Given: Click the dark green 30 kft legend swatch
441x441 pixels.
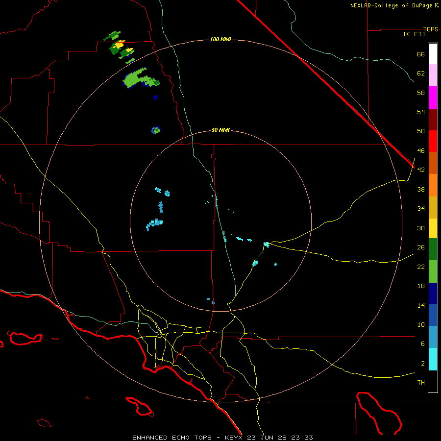Looking at the screenshot, I should click(433, 249).
